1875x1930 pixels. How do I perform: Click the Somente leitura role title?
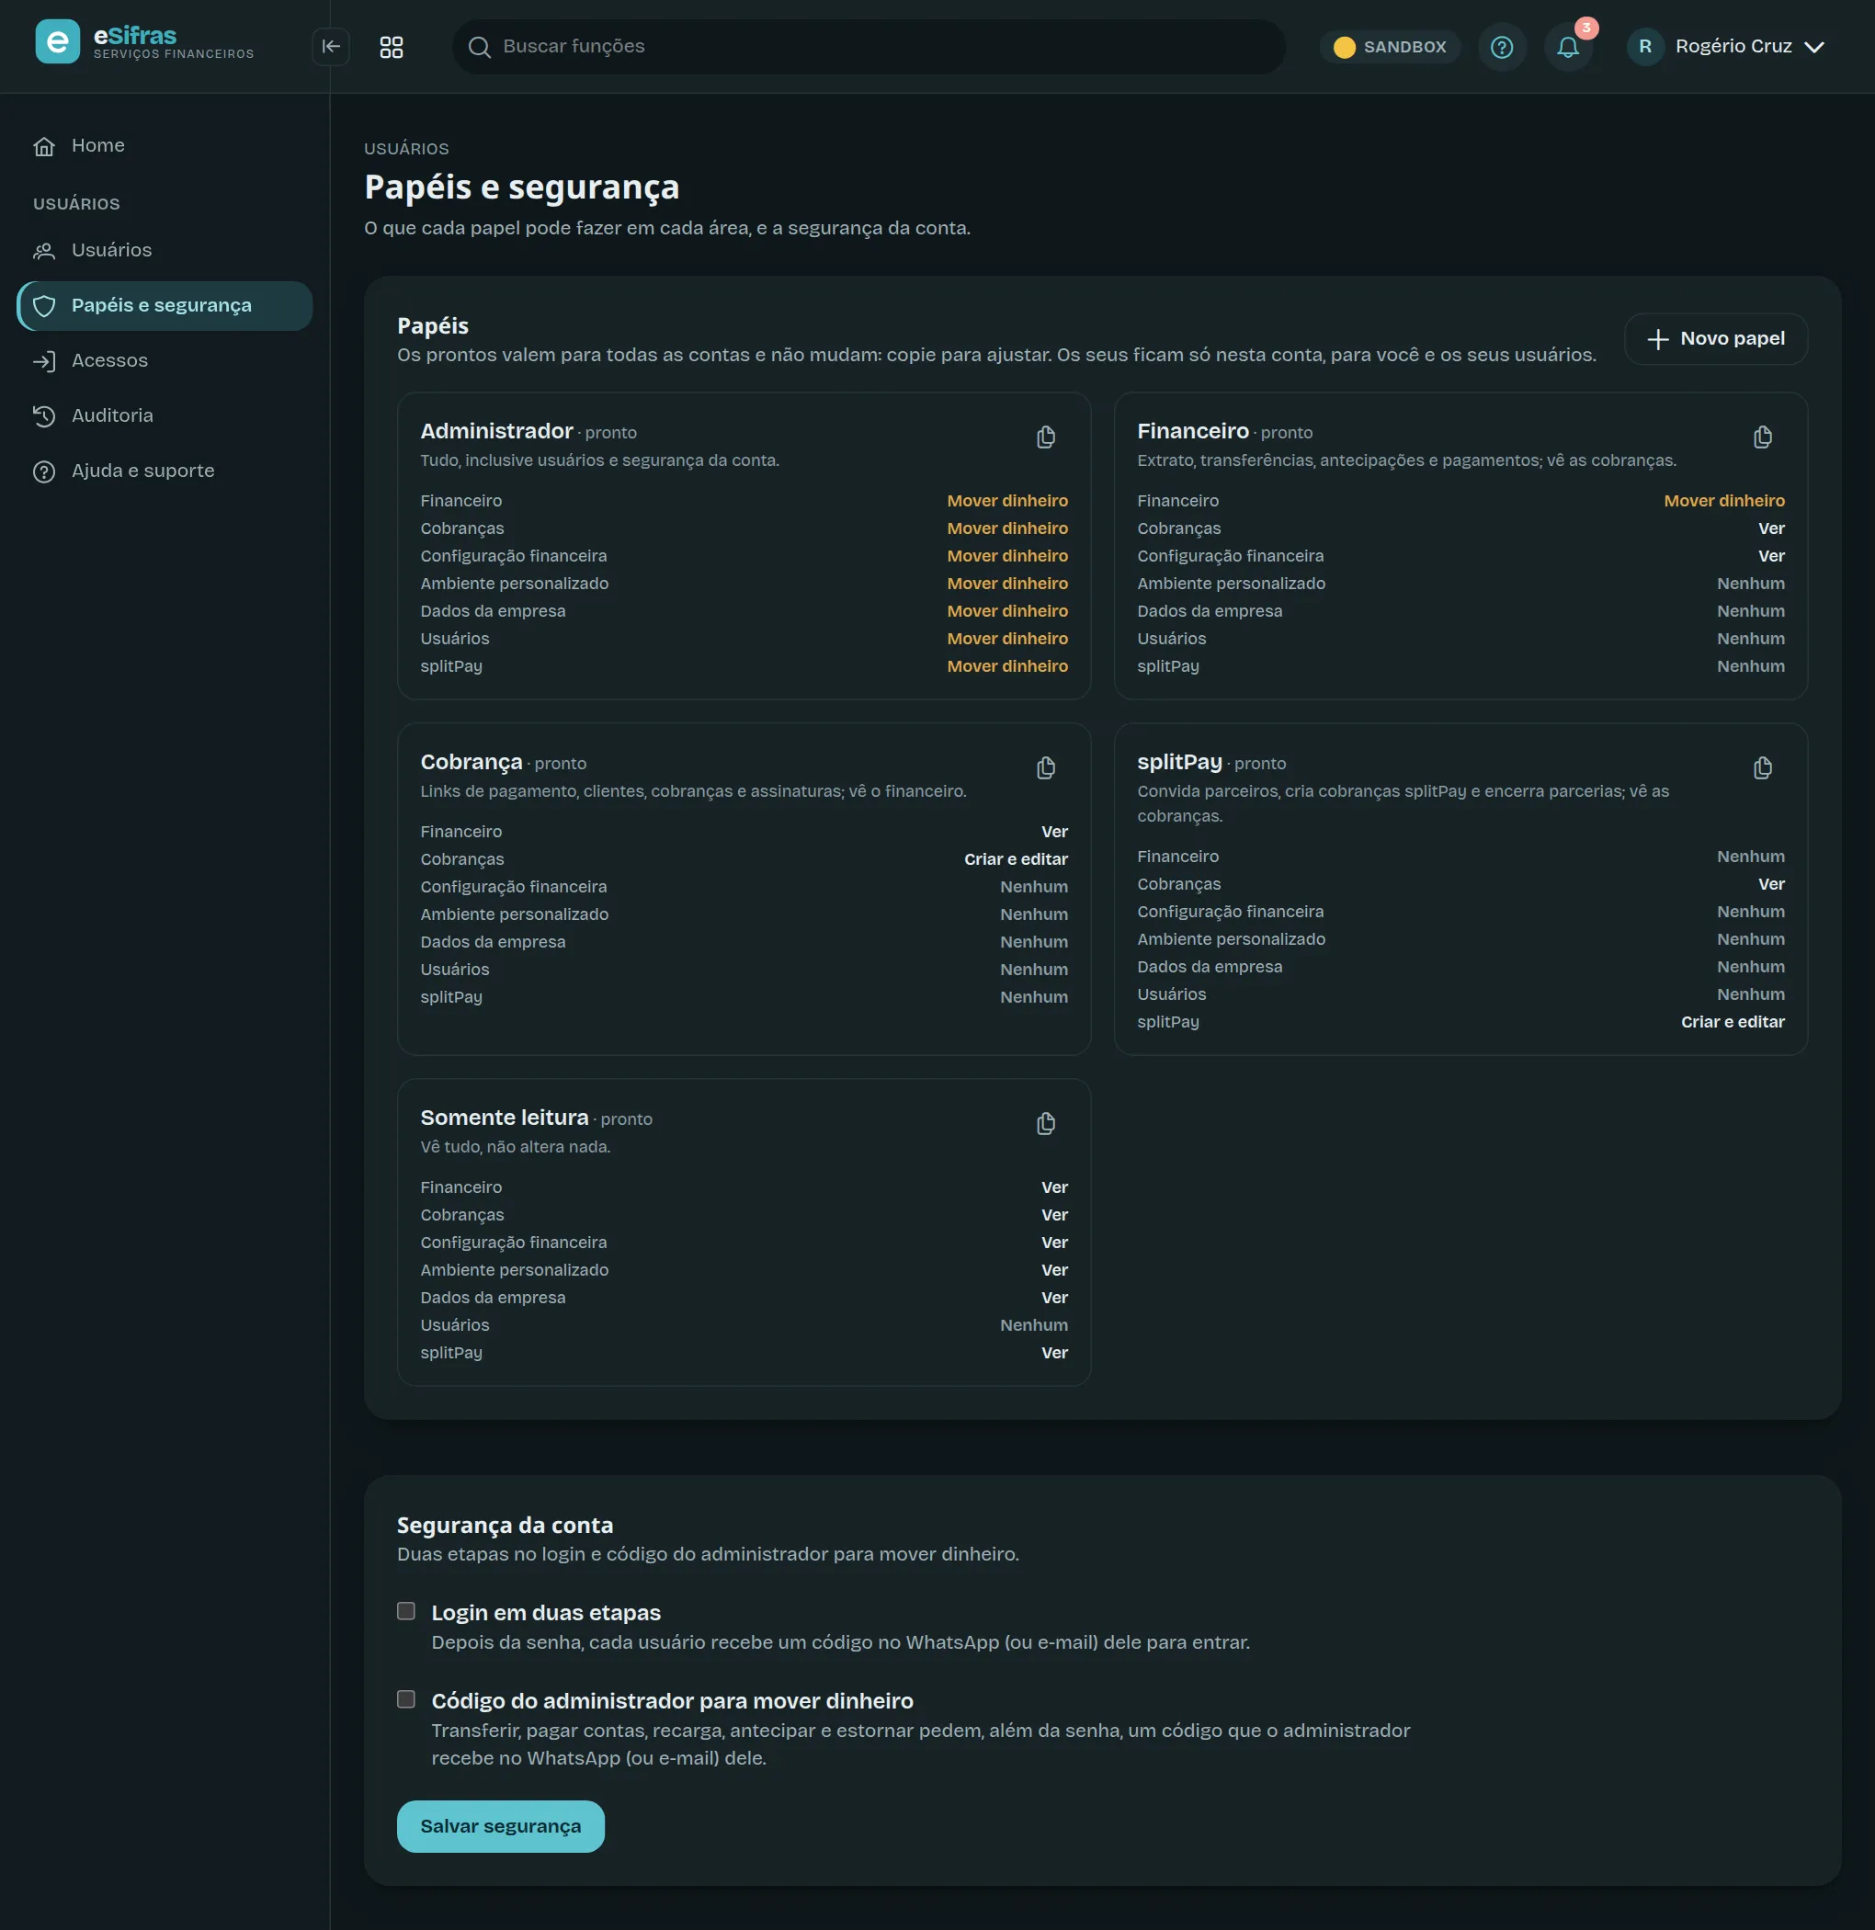click(505, 1118)
